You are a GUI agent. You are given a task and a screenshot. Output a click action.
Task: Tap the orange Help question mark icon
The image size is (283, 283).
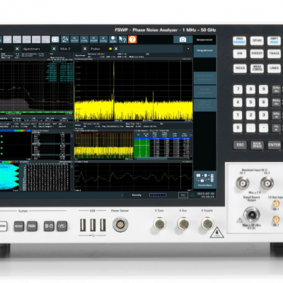point(132,40)
